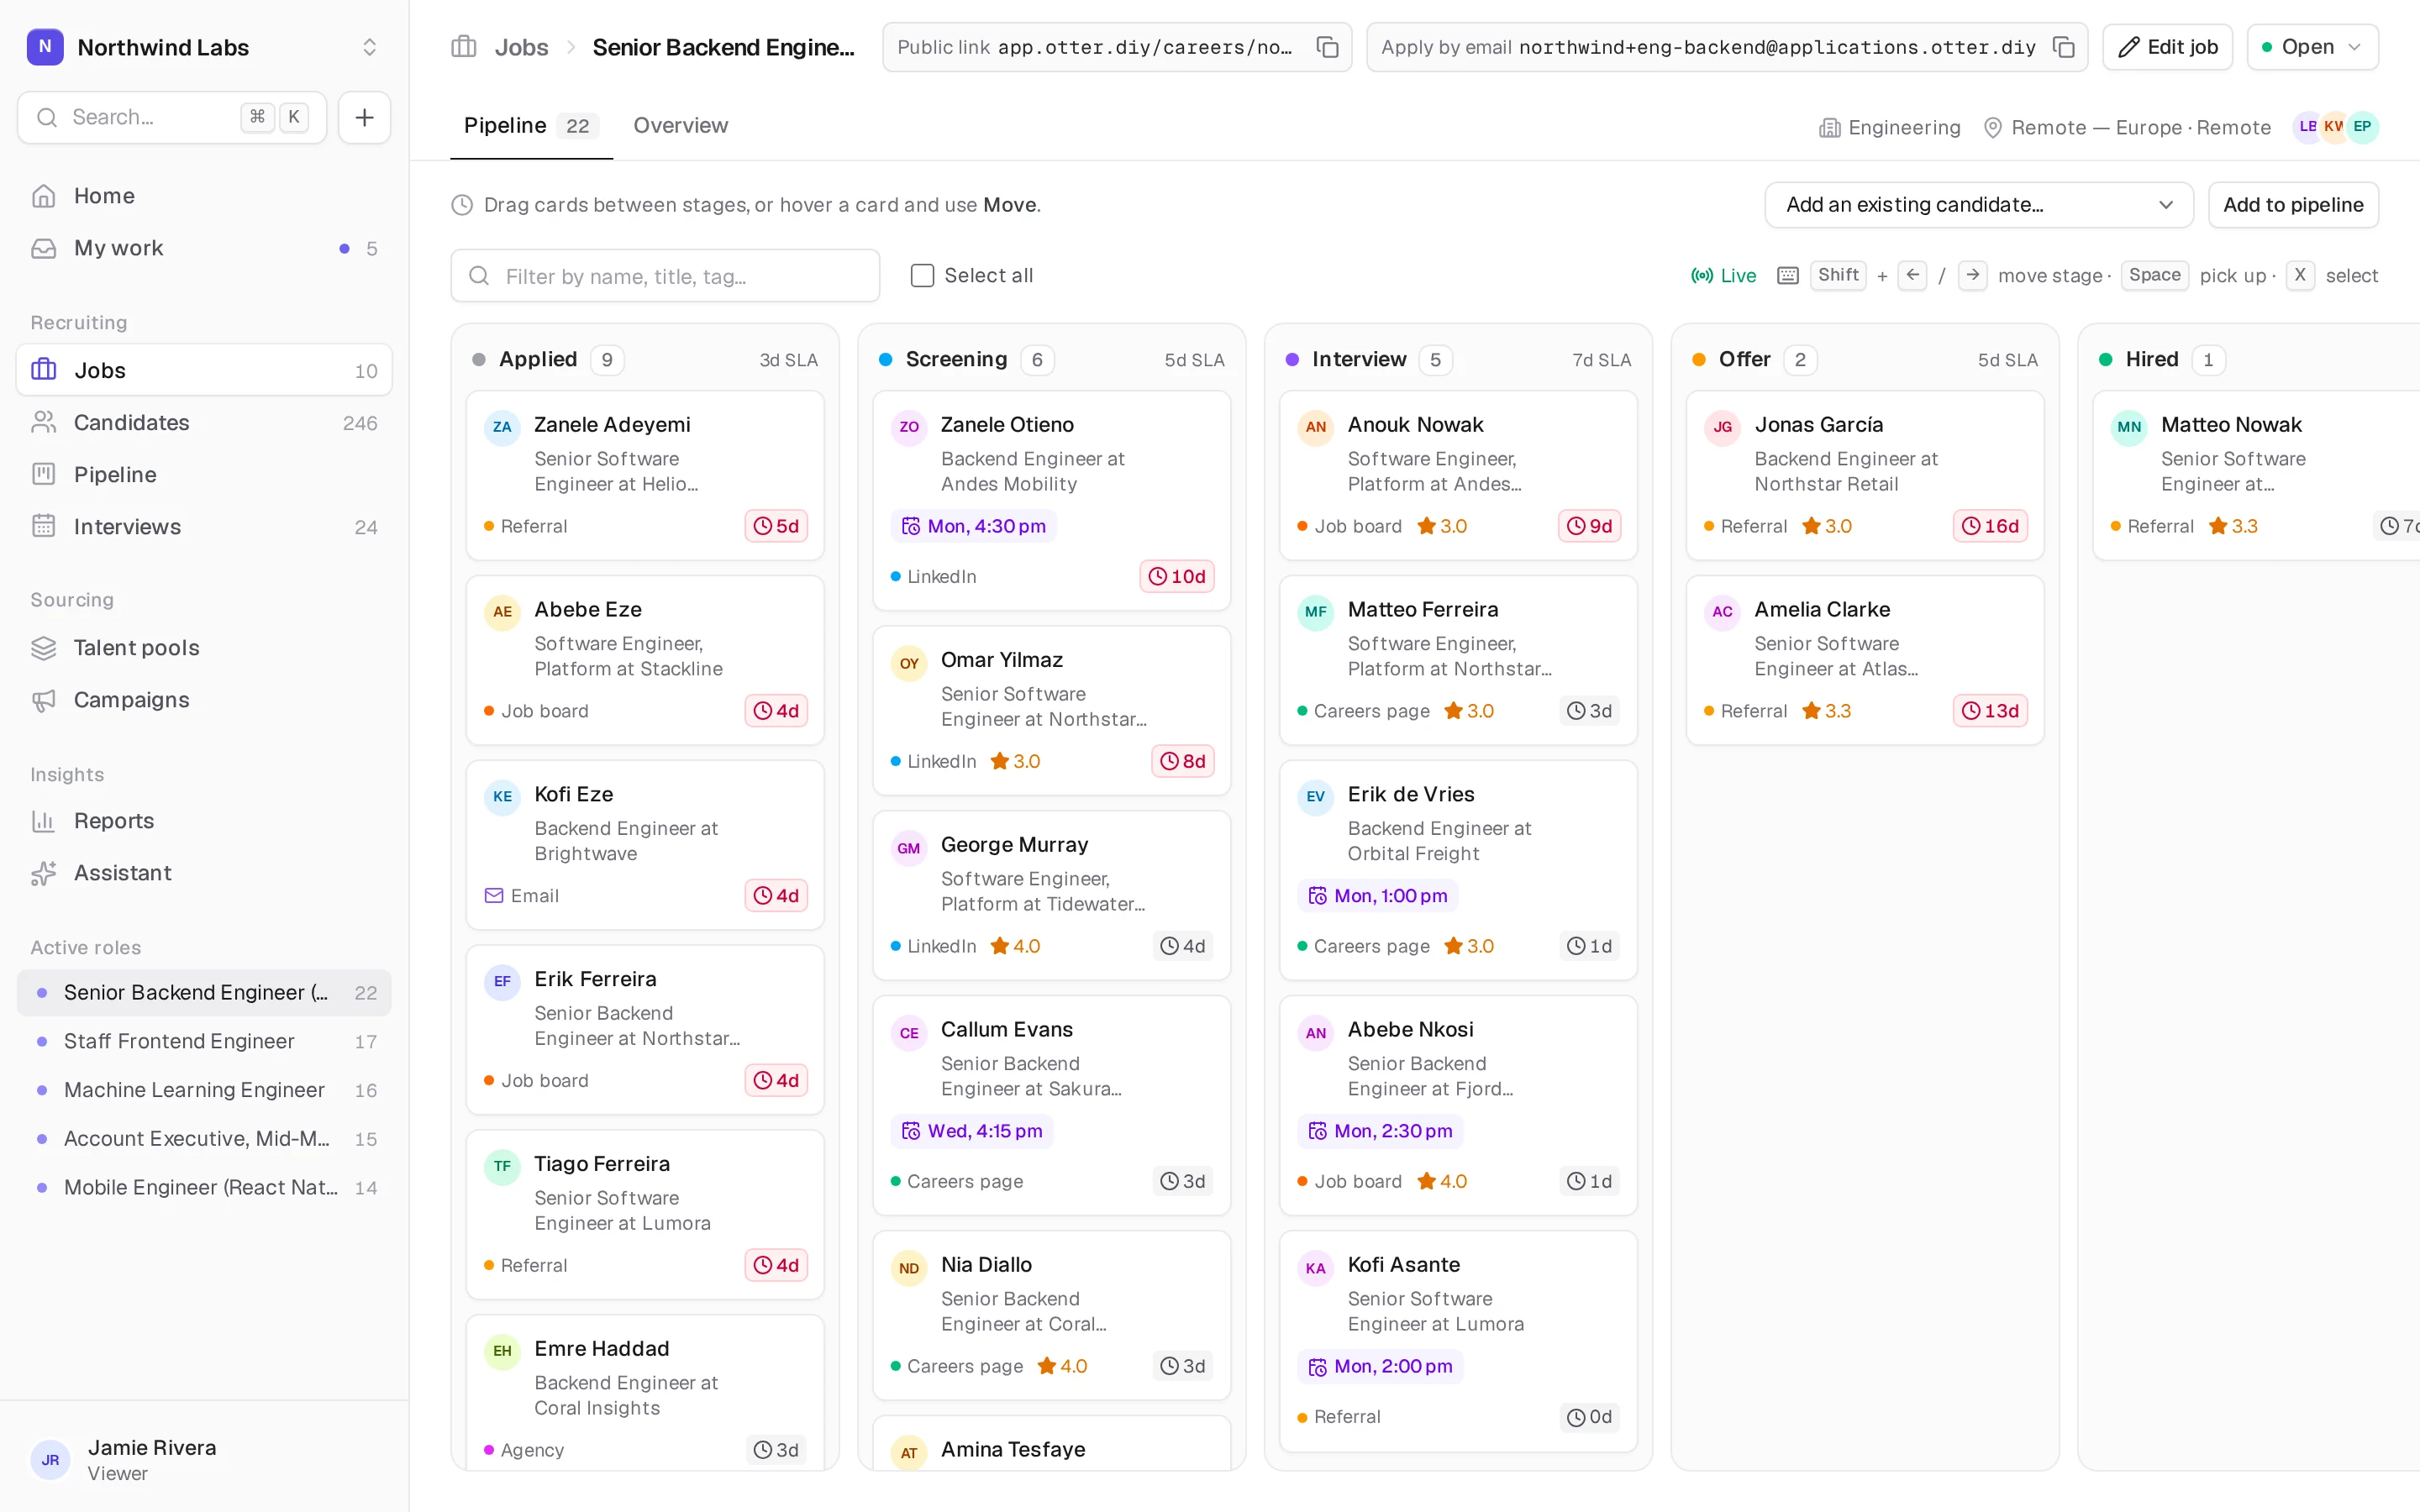Open Omar Yilmaz candidate card
Screen dimensions: 2420x1512
point(1052,710)
